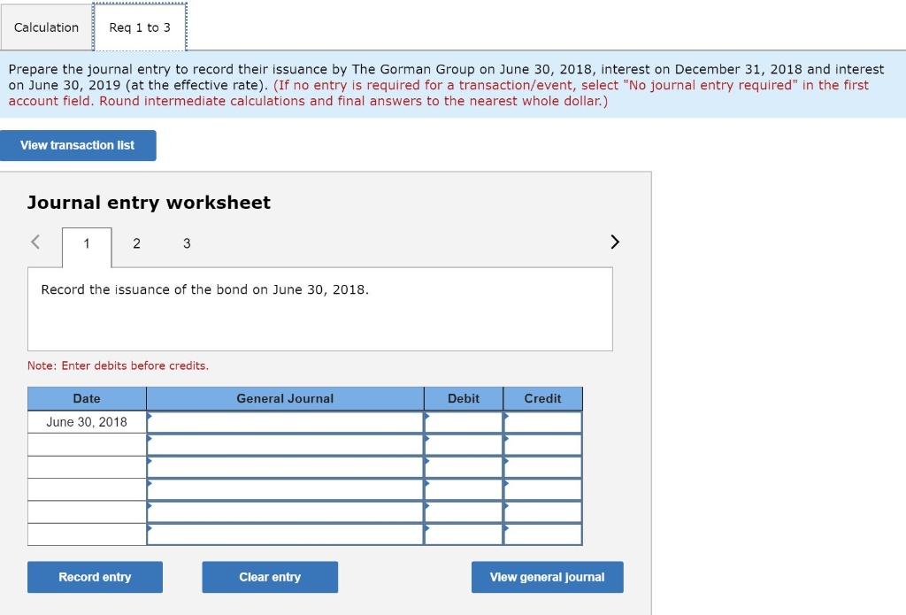The width and height of the screenshot is (906, 615).
Task: Open General Journal account dropdown in third row
Action: pyautogui.click(x=285, y=467)
